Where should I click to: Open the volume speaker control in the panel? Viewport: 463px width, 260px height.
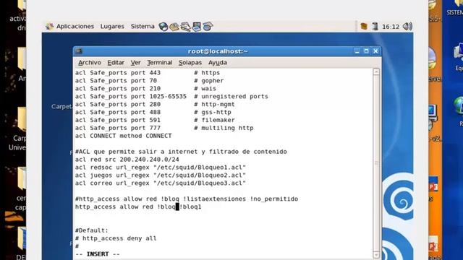pyautogui.click(x=407, y=26)
